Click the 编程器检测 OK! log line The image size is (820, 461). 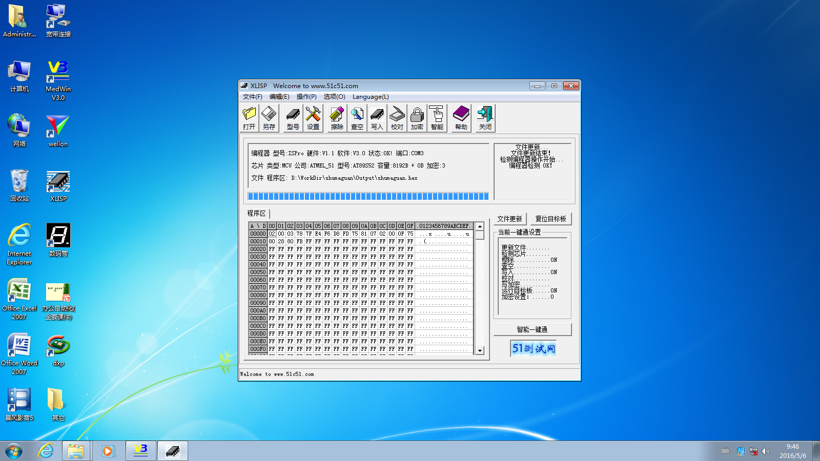tap(530, 165)
